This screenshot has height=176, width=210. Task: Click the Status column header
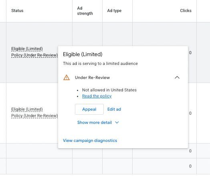point(17,10)
